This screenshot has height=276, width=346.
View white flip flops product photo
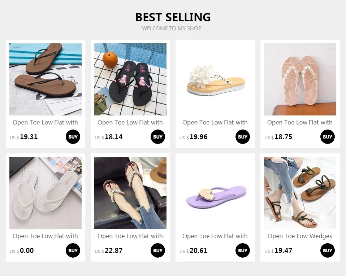(x=46, y=193)
